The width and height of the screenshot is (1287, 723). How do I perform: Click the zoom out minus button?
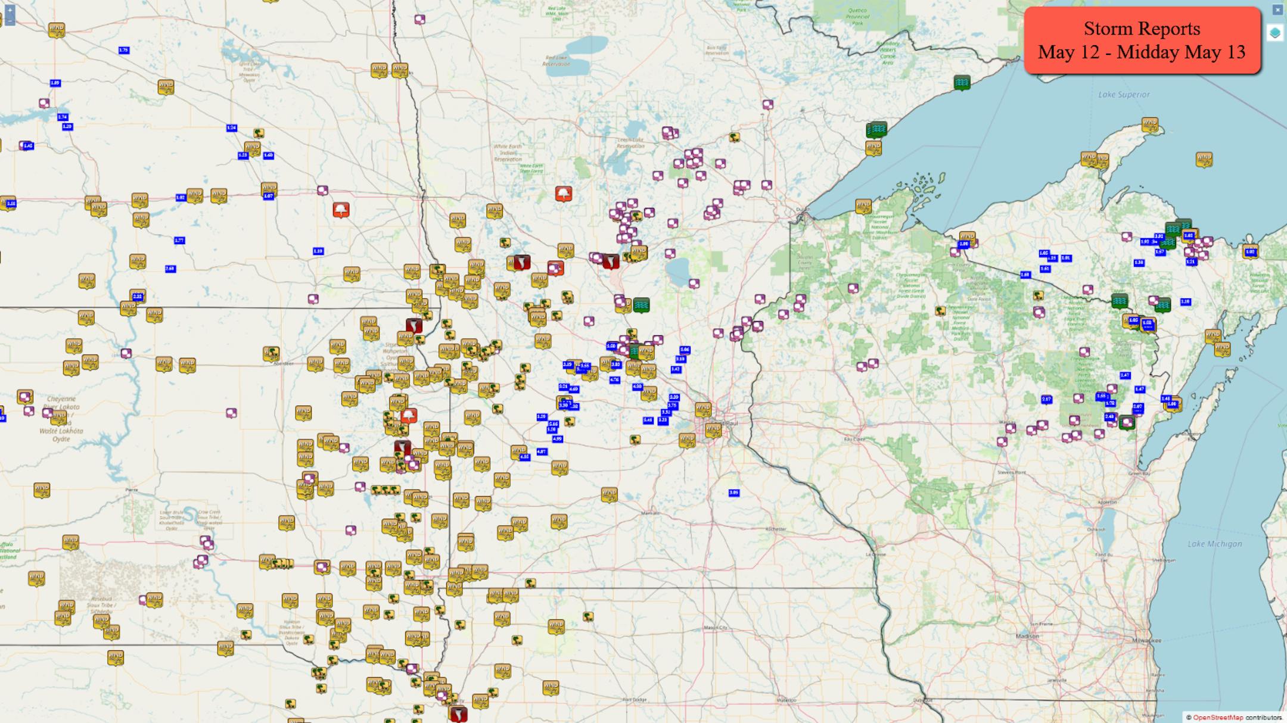click(x=10, y=21)
